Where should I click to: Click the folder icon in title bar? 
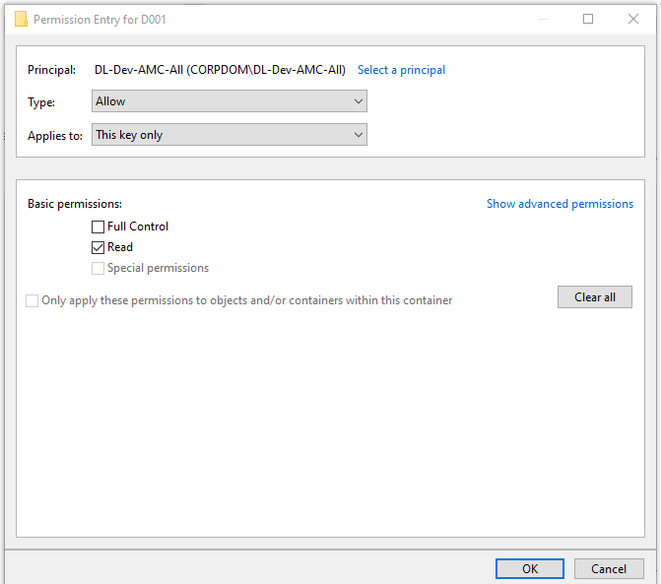pyautogui.click(x=21, y=19)
